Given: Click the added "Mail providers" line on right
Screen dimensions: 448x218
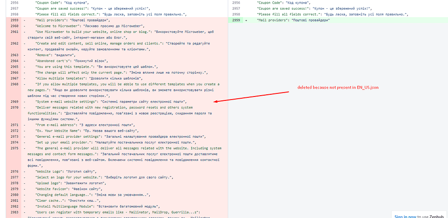Looking at the screenshot, I should pyautogui.click(x=293, y=20).
